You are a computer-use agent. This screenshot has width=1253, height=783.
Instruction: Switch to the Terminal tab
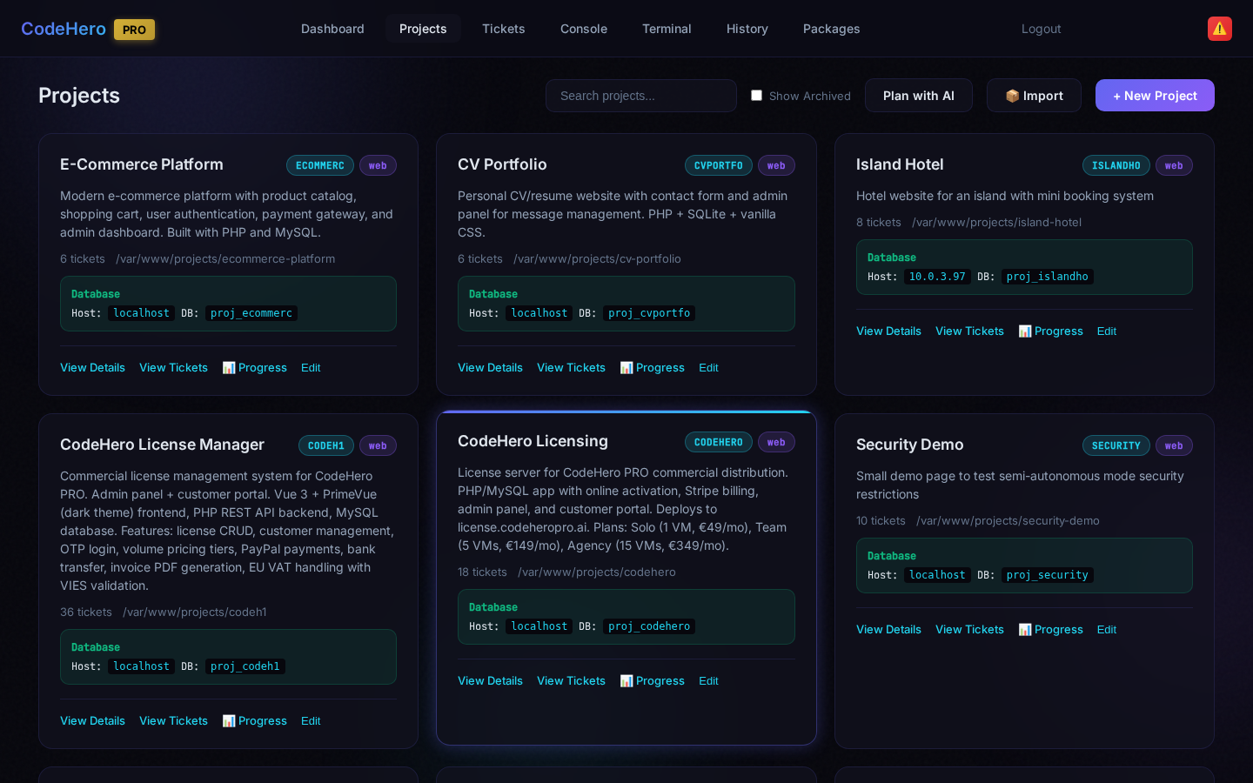click(x=667, y=29)
